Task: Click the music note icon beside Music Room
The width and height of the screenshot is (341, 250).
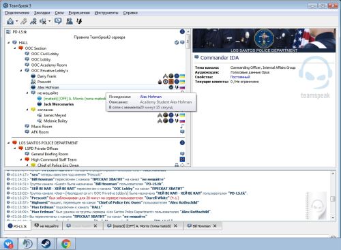Action: pyautogui.click(x=182, y=126)
